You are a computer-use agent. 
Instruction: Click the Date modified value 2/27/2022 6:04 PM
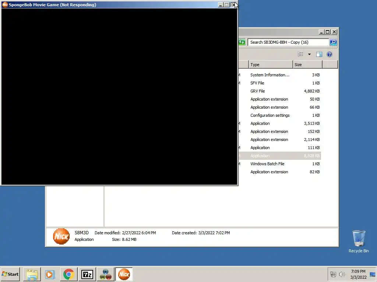[x=139, y=233]
